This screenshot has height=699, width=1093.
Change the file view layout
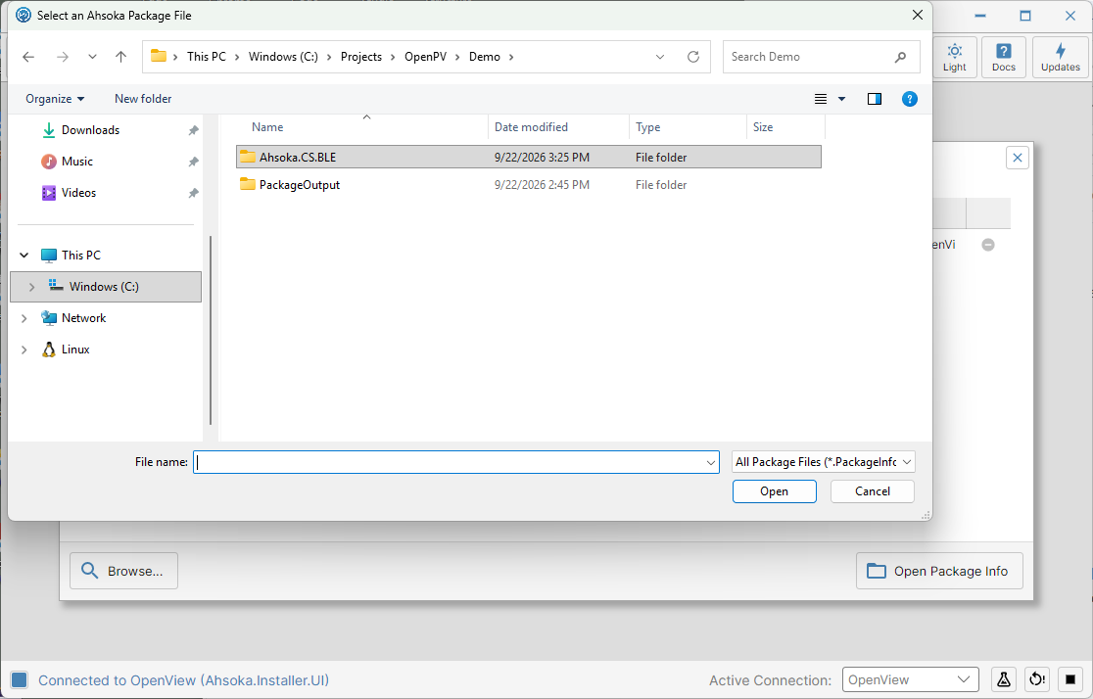(821, 99)
